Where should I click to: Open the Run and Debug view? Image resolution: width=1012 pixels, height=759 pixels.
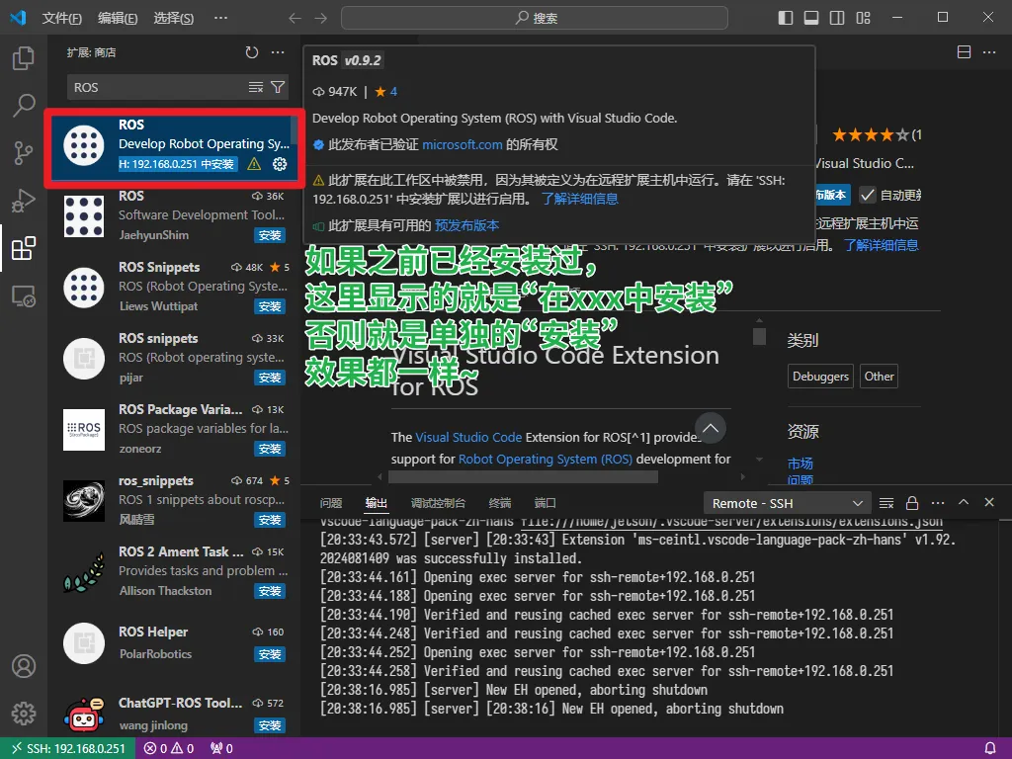(x=24, y=201)
